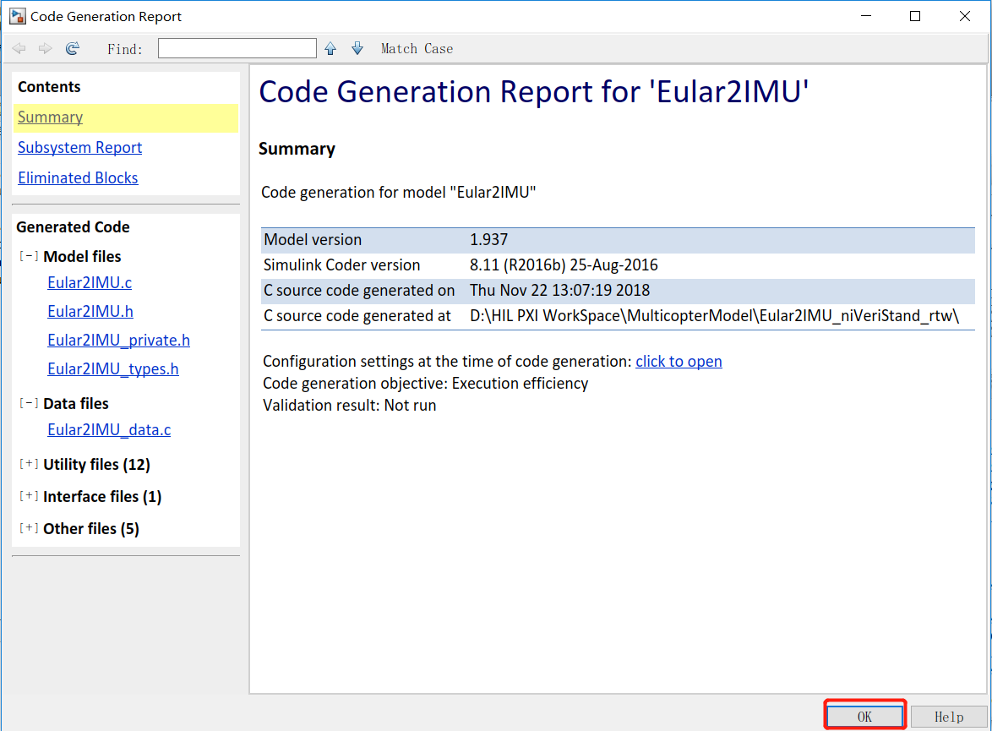Open configuration settings via click to open

(679, 362)
